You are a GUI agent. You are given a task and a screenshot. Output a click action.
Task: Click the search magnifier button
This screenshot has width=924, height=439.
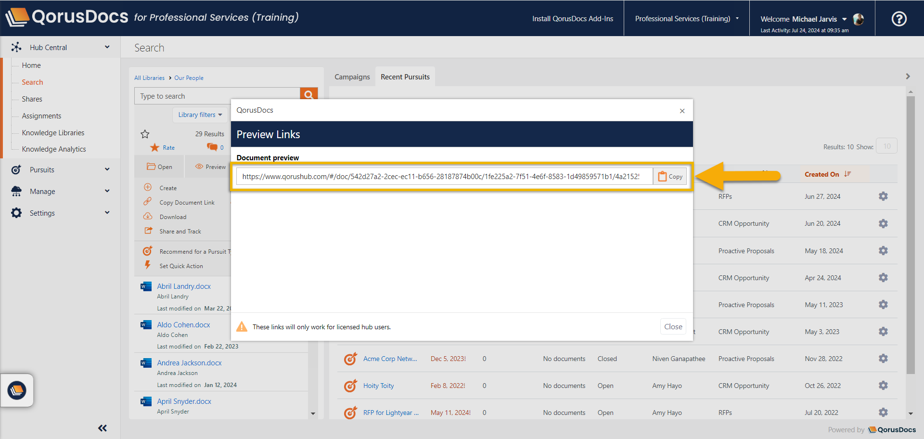(308, 95)
